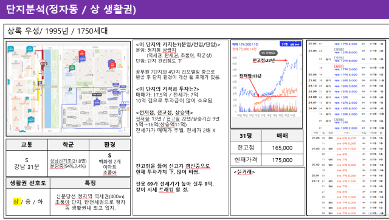This screenshot has width=389, height=220.
Task: Open the blue 31평 size selector on chart
Action: click(x=291, y=44)
